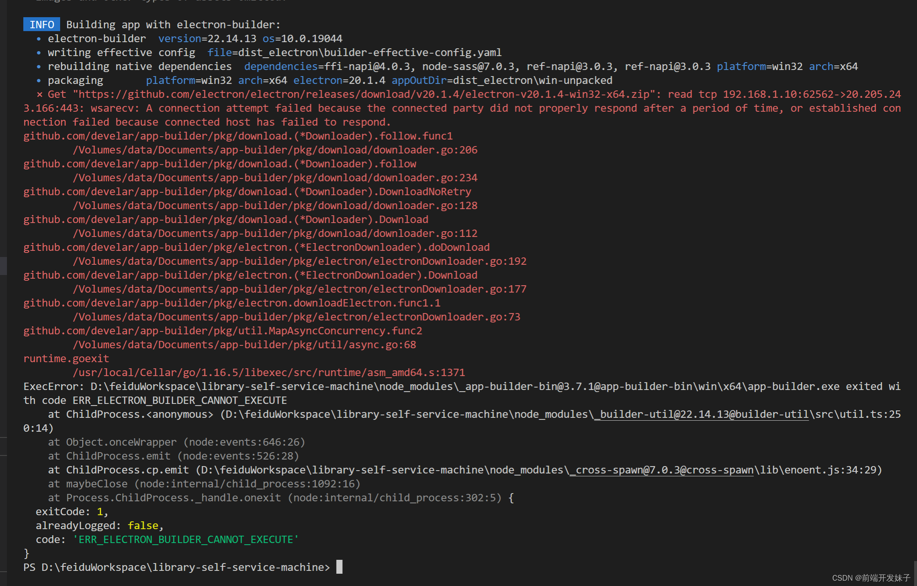917x586 pixels.
Task: Click the green 'ERR_ELECTRON_BUILDER_CANNOT_EXECUTE' string
Action: click(186, 540)
